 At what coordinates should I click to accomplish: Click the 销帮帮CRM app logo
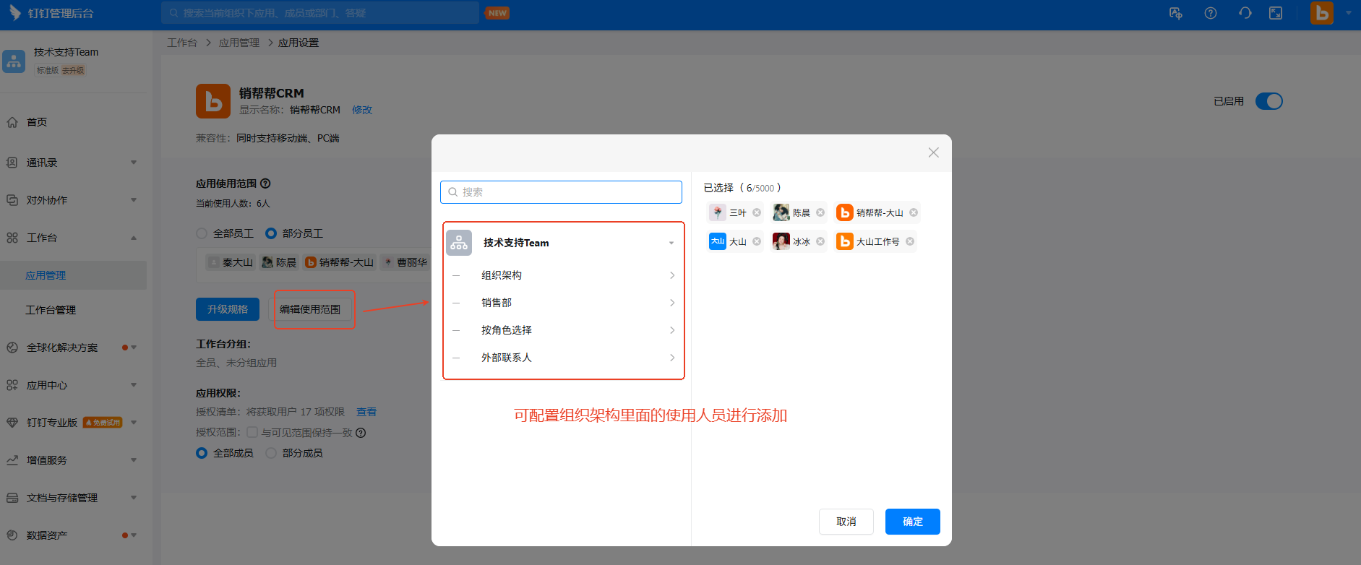(x=213, y=101)
